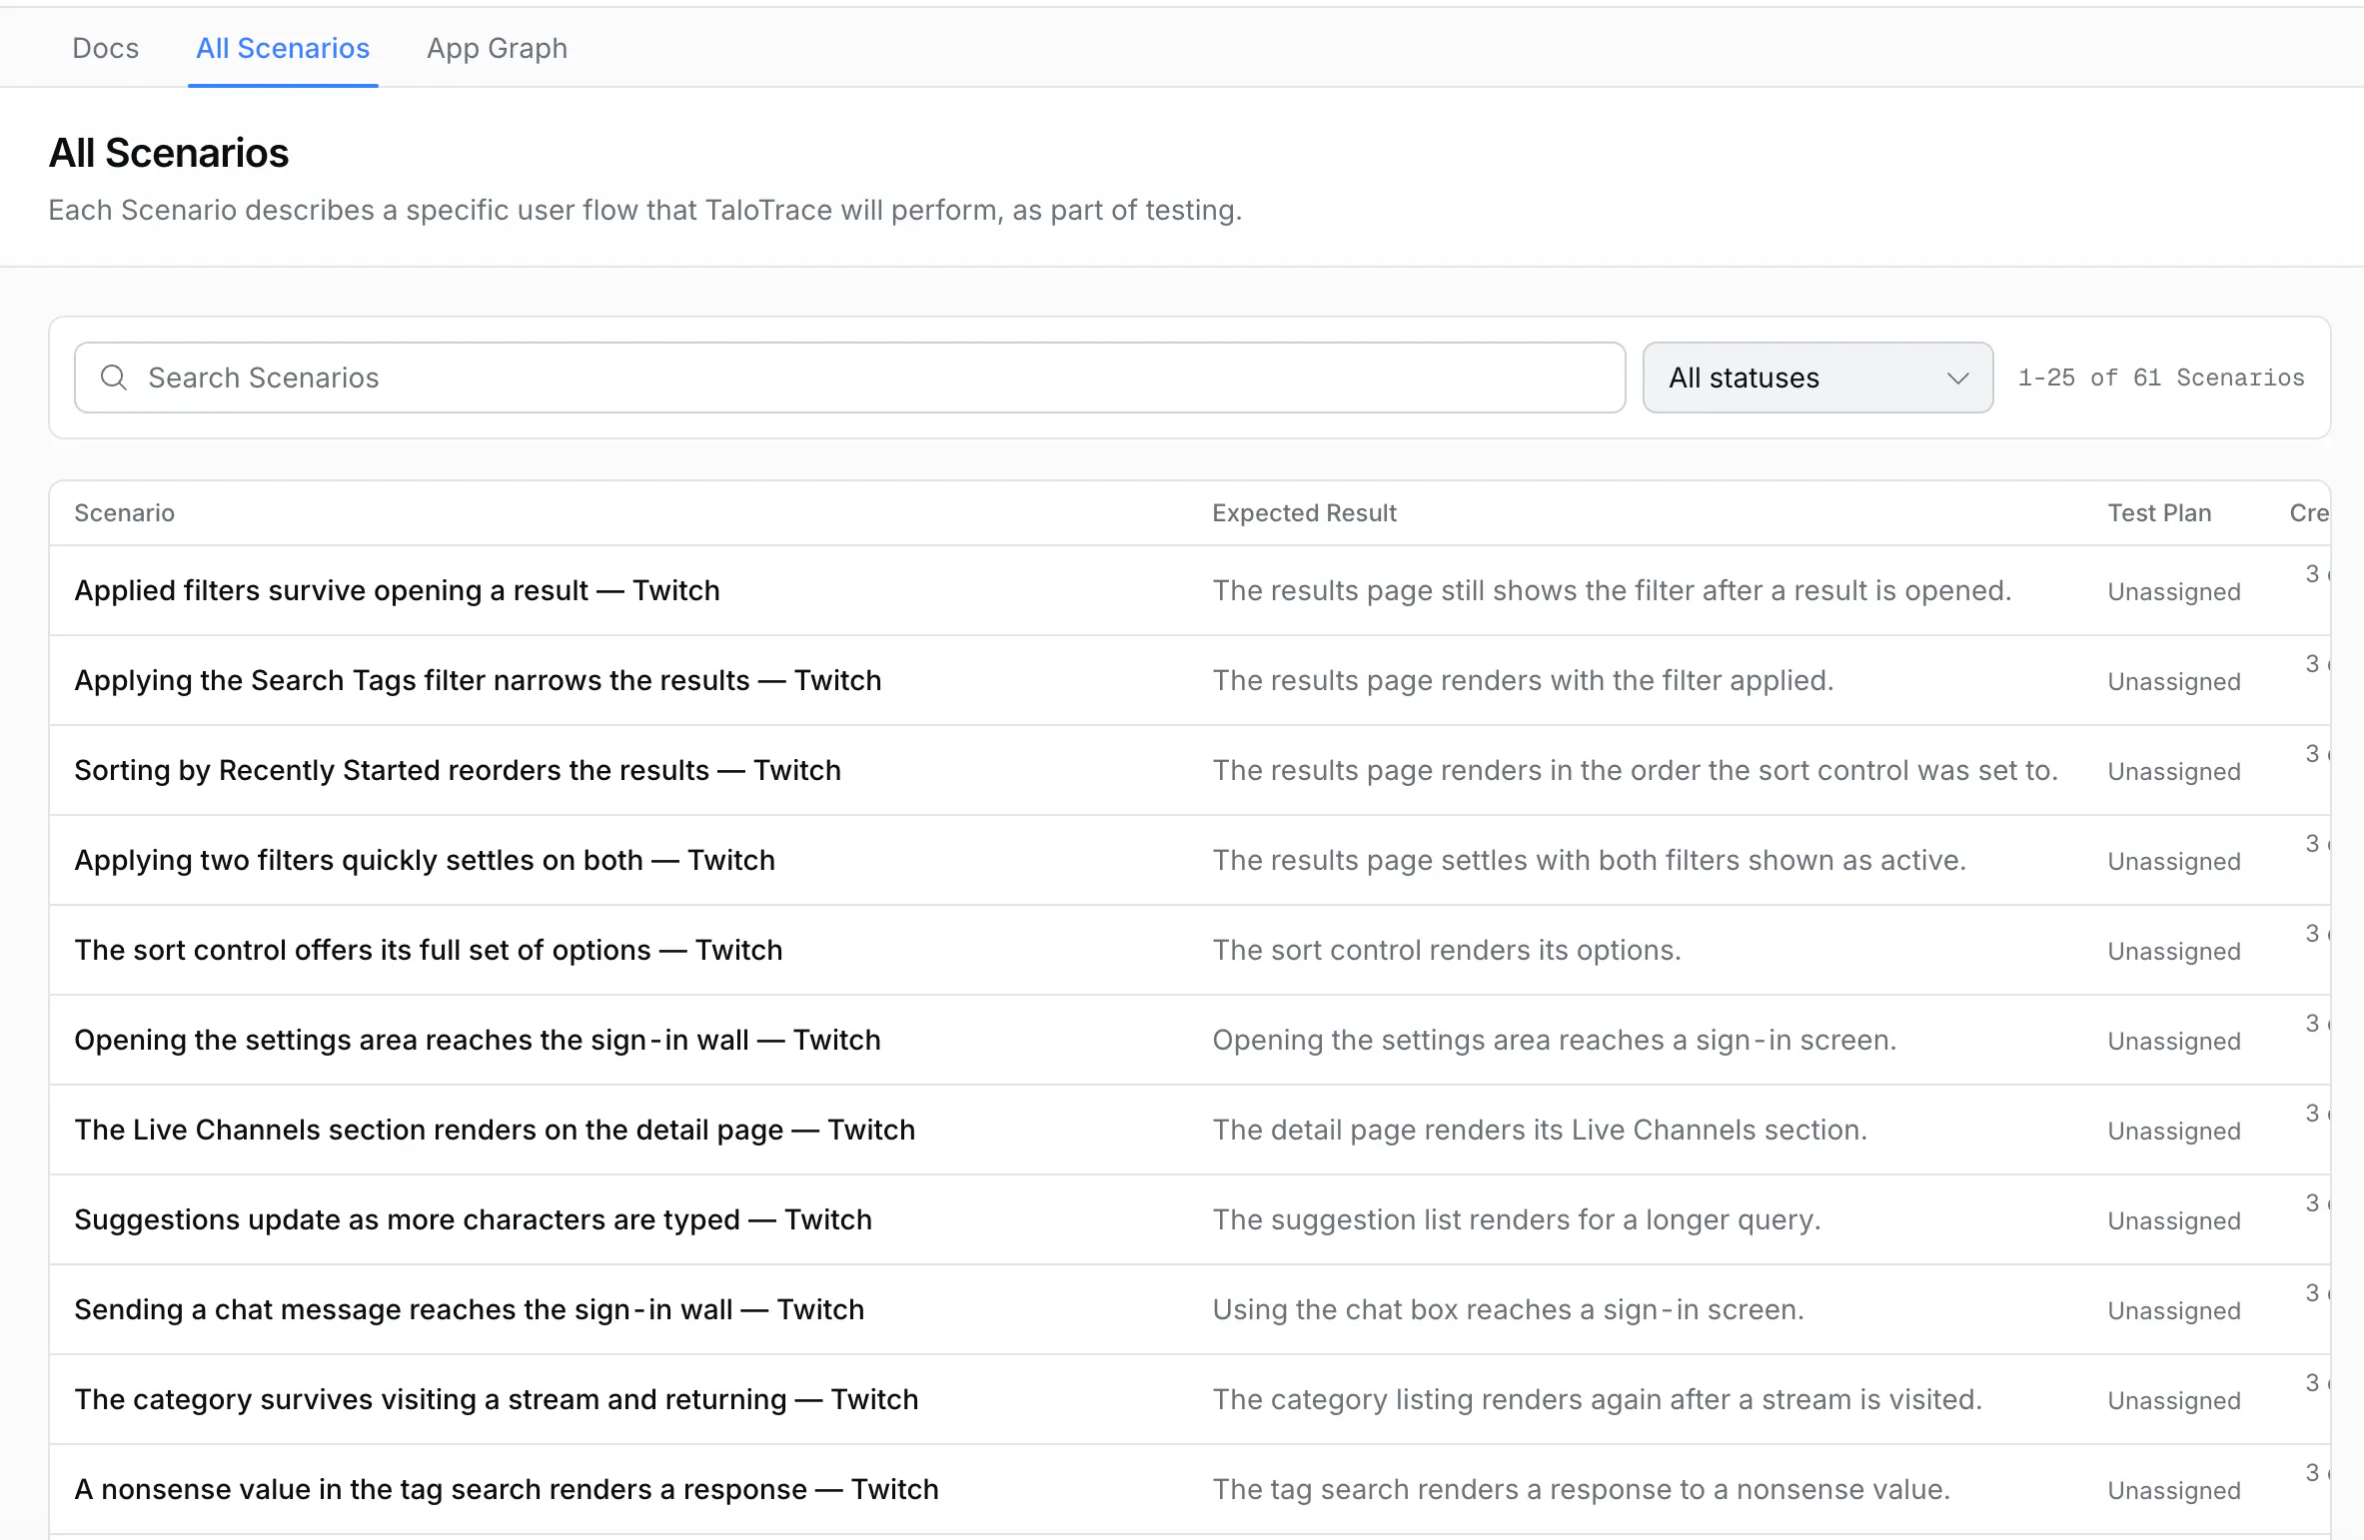2364x1540 pixels.
Task: Click Unassigned in the settings area sign-in row
Action: (x=2173, y=1041)
